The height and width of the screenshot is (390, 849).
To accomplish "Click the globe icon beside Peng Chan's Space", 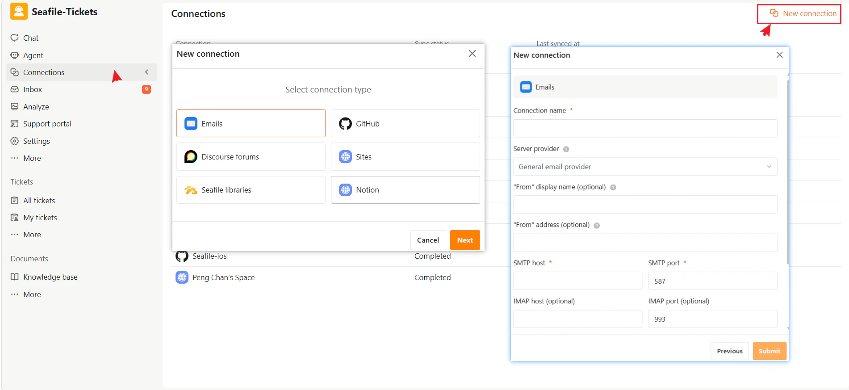I will [x=182, y=277].
